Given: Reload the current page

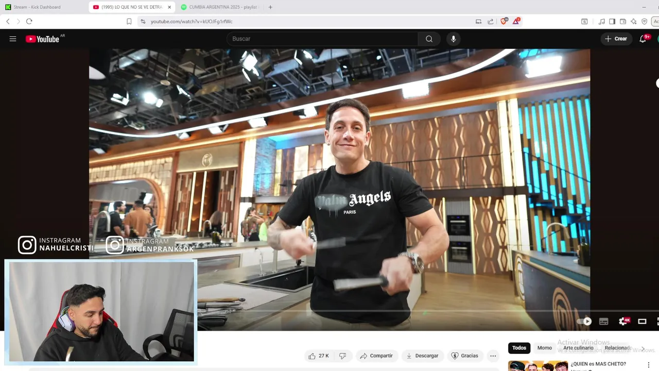Looking at the screenshot, I should coord(29,21).
